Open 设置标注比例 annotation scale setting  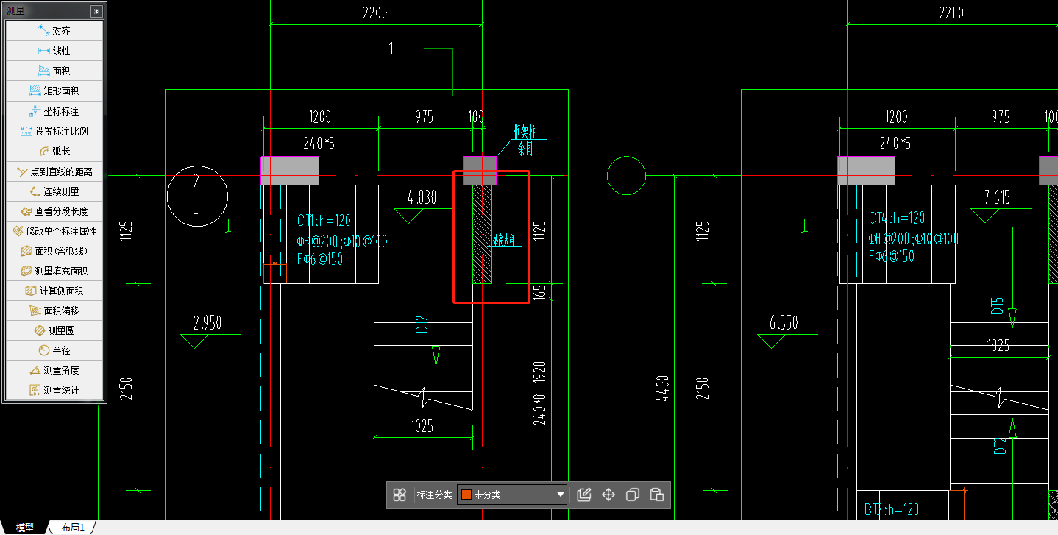coord(54,131)
